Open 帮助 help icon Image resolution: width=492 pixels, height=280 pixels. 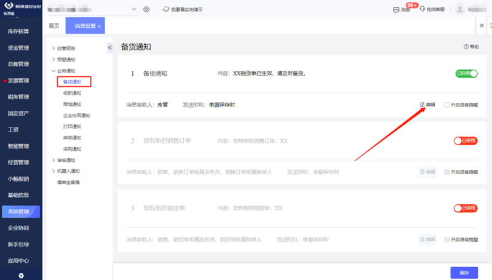click(466, 47)
